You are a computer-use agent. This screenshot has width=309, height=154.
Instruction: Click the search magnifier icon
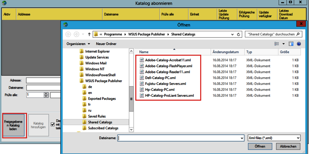pos(298,34)
